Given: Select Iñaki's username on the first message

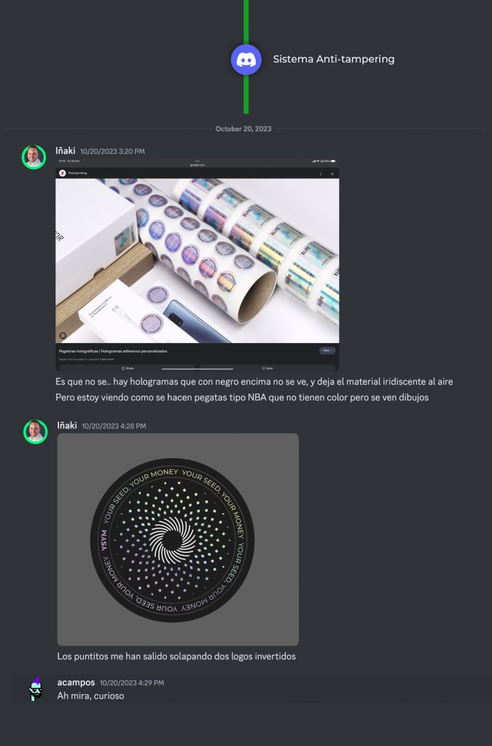Looking at the screenshot, I should [65, 150].
